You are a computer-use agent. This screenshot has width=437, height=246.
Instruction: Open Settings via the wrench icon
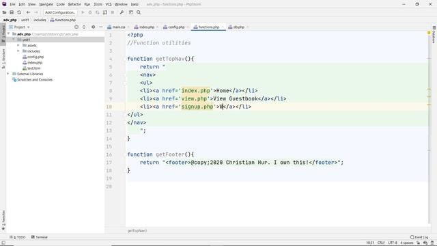(122, 12)
